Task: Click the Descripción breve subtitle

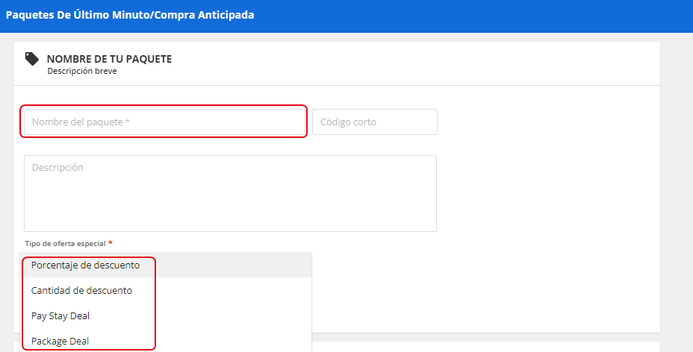Action: pos(82,71)
